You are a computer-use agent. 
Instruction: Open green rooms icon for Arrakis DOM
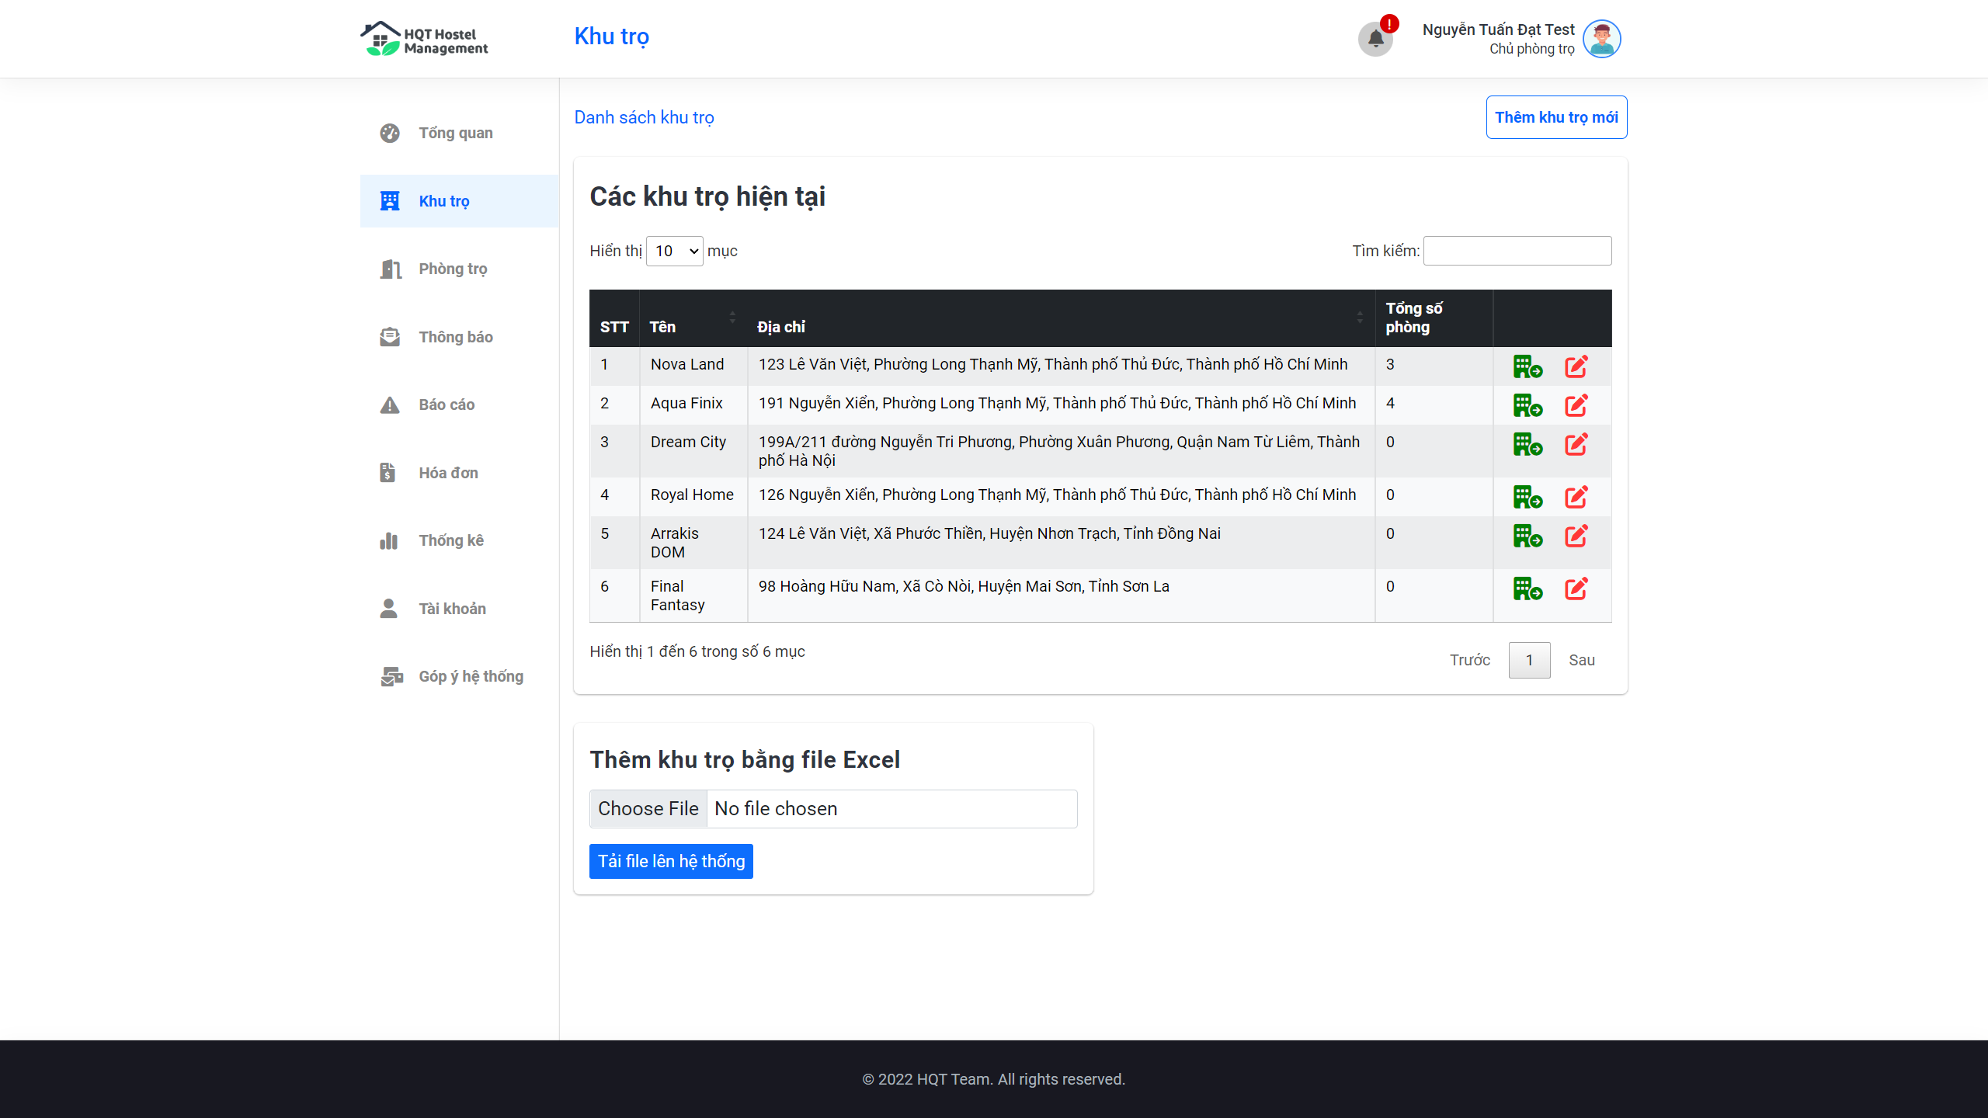pyautogui.click(x=1527, y=536)
